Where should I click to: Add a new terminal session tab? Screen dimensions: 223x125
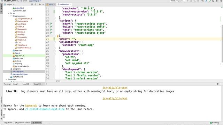pos(47,84)
